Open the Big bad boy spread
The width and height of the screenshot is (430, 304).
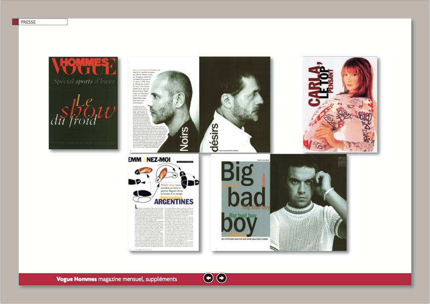pos(279,202)
